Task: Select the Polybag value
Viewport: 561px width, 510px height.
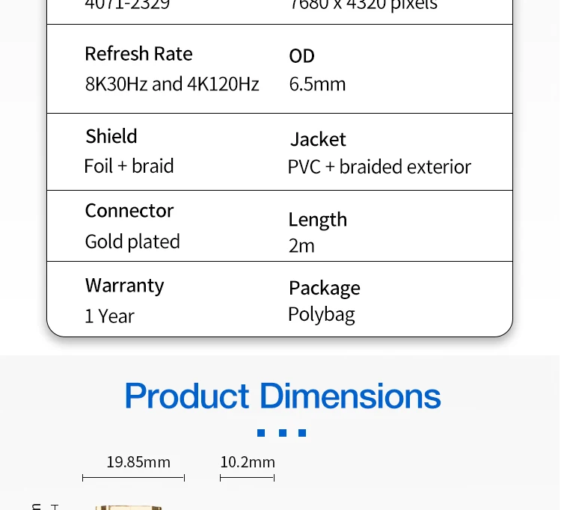Action: click(321, 314)
